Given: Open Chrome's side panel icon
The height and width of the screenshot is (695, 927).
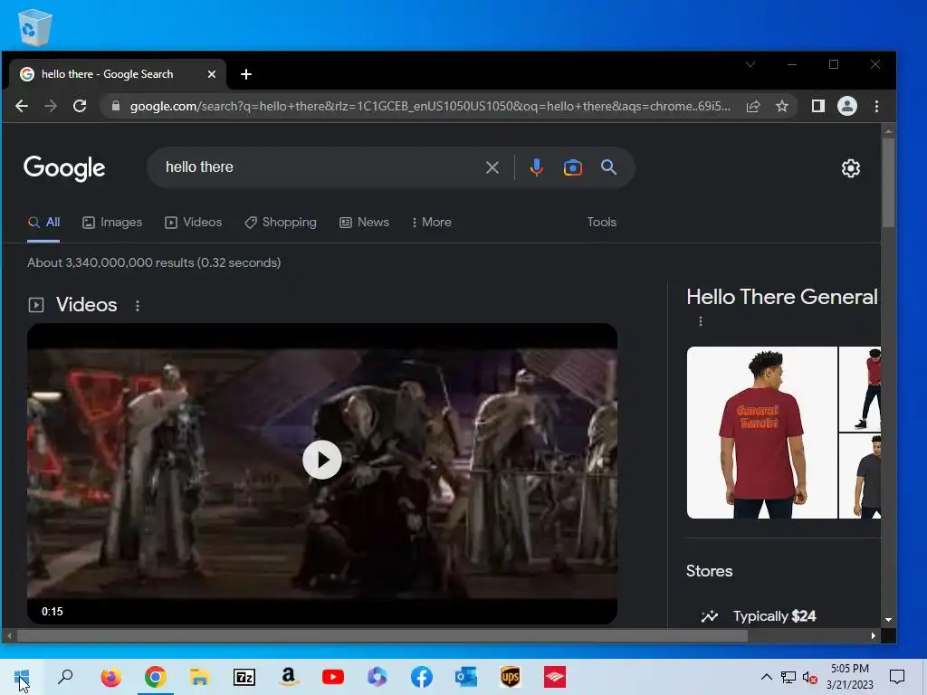Looking at the screenshot, I should coord(817,107).
